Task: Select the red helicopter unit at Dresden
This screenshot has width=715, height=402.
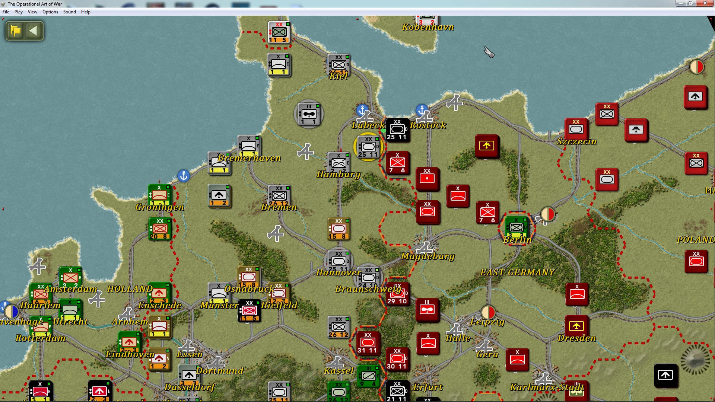Action: [576, 326]
